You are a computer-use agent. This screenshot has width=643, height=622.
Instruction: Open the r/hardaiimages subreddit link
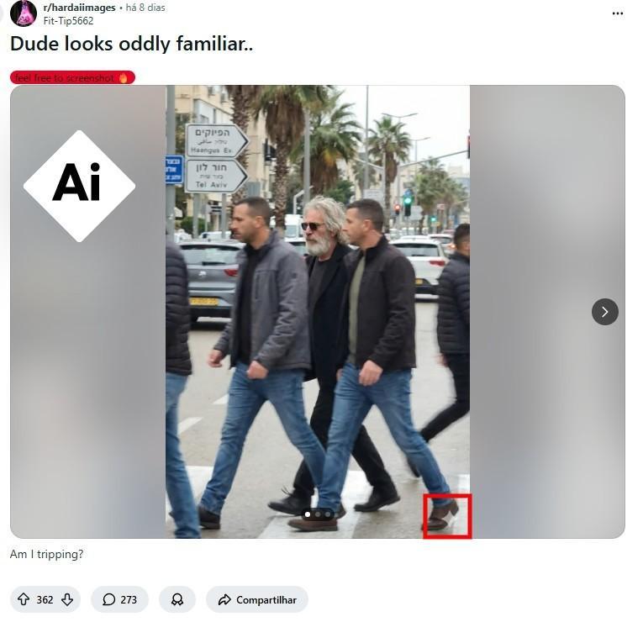click(x=80, y=8)
